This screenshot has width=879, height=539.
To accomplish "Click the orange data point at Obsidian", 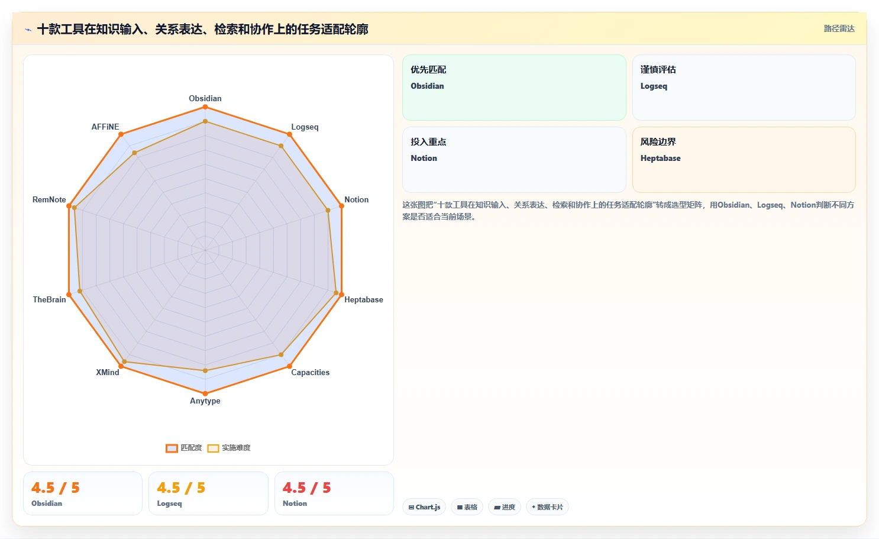I will pos(205,107).
